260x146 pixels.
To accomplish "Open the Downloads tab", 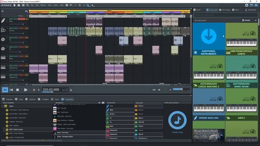I will (x=250, y=10).
